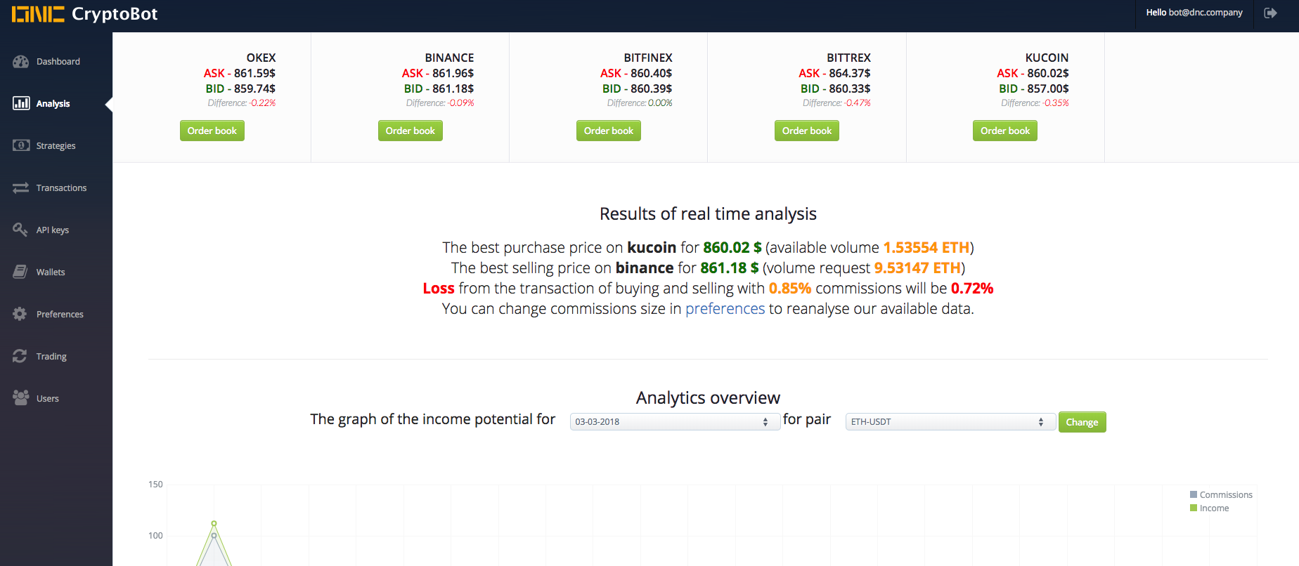This screenshot has height=566, width=1299.
Task: Click the Trading refresh icon
Action: point(20,356)
